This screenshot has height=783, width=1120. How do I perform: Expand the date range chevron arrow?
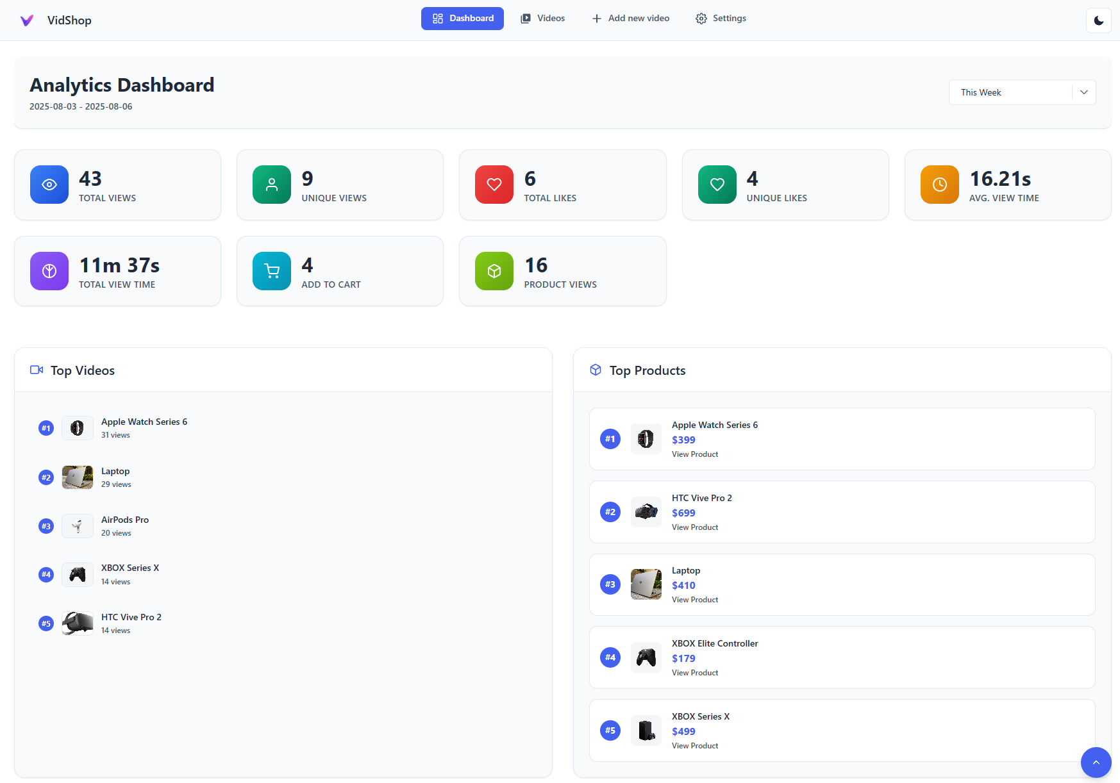point(1083,92)
